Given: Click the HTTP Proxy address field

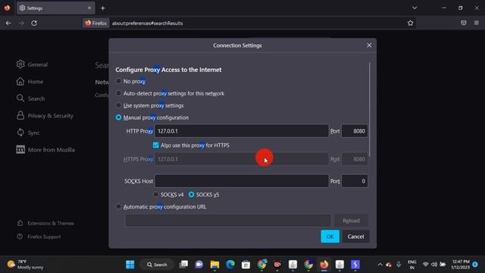Looking at the screenshot, I should click(x=242, y=131).
